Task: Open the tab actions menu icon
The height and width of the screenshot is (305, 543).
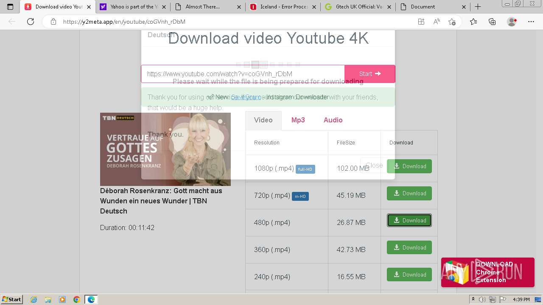Action: (10, 7)
